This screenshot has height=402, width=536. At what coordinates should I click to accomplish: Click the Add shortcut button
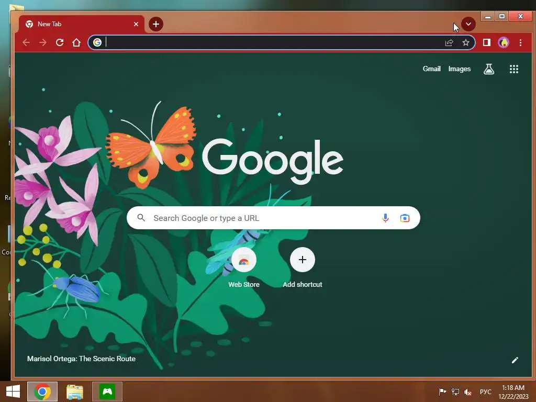tap(303, 267)
